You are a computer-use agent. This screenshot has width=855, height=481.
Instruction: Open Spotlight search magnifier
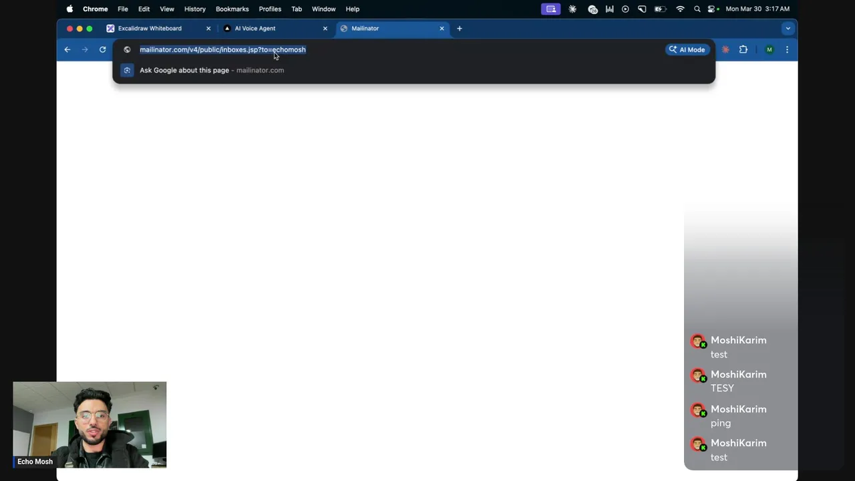697,9
